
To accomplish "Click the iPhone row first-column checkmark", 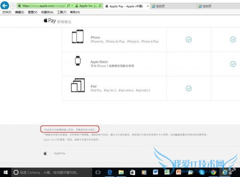I will click(189, 40).
